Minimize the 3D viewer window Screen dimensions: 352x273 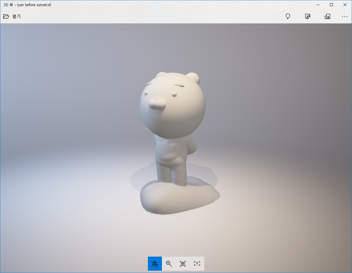(318, 5)
